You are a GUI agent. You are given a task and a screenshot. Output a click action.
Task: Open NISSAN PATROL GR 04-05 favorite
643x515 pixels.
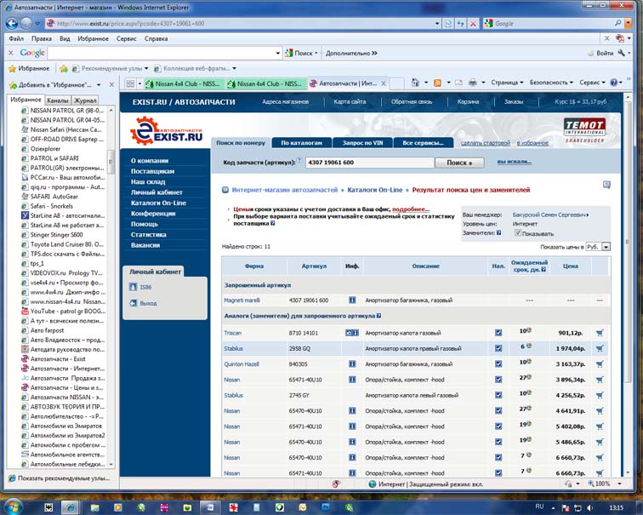click(x=67, y=120)
